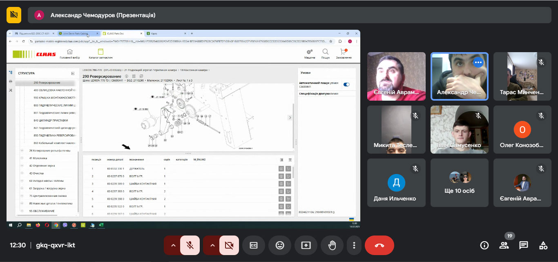Expand 60 Укладка массы / соломы node

tap(22, 181)
